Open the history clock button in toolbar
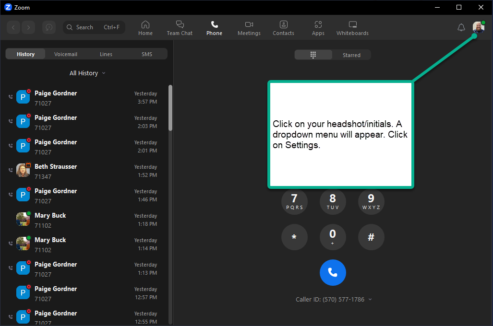Screen dimensions: 493x326 tap(49, 27)
